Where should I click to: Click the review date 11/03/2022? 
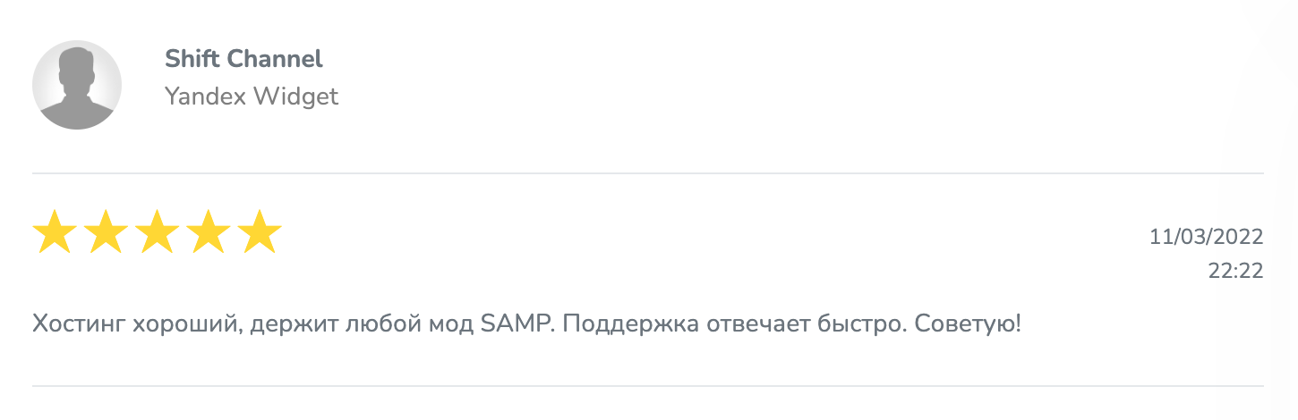pyautogui.click(x=1206, y=237)
